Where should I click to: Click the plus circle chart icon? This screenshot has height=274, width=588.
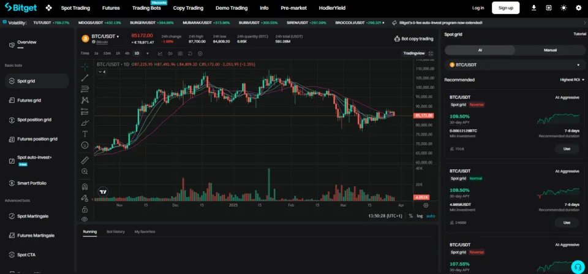click(200, 53)
